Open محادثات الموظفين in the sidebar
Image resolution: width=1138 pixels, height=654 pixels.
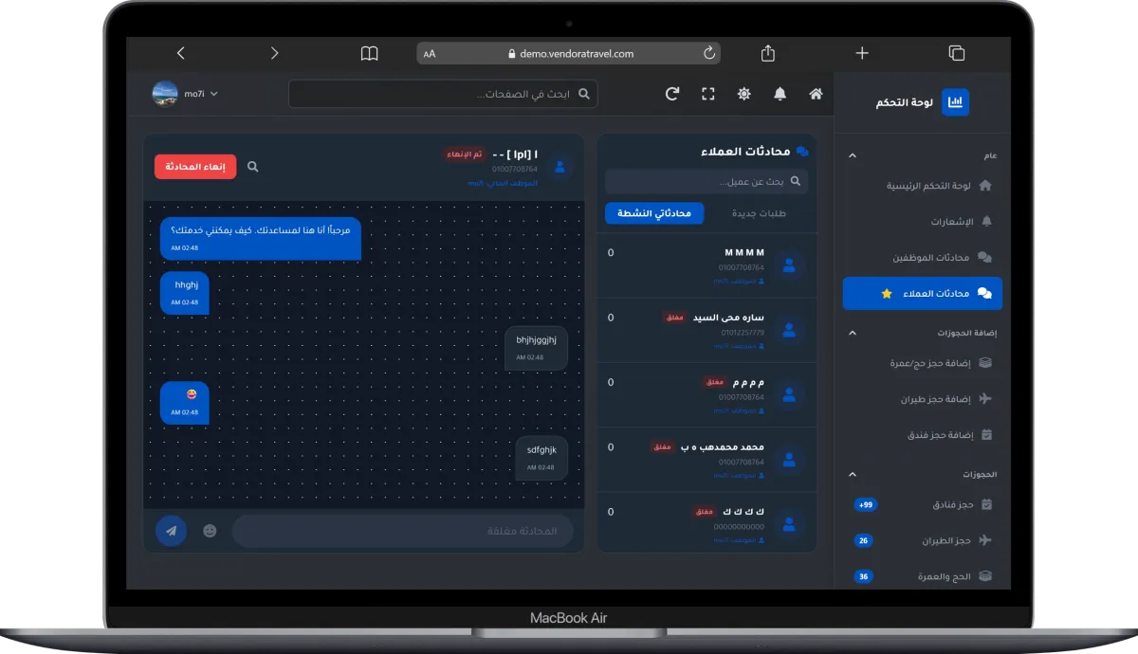(x=923, y=258)
